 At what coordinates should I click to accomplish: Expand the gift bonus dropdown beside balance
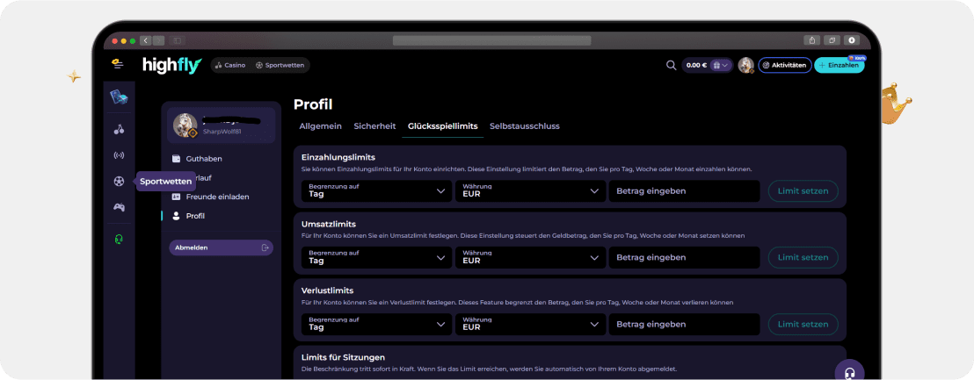tap(722, 65)
